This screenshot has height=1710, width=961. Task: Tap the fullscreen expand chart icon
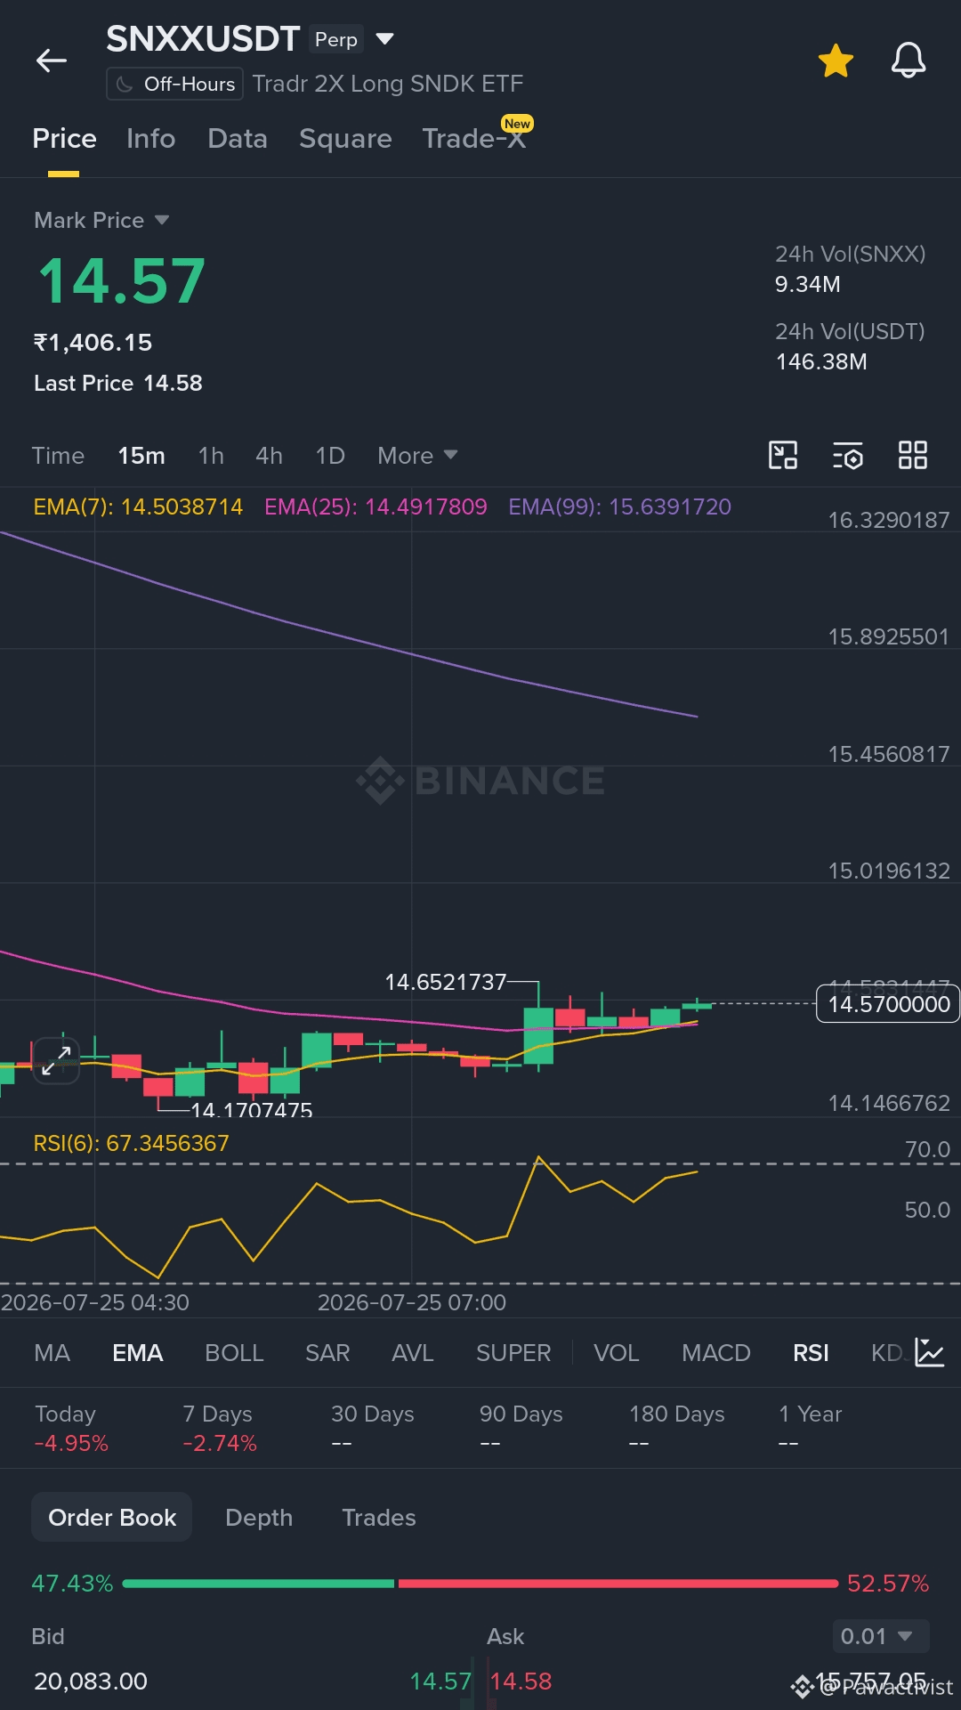coord(56,1060)
